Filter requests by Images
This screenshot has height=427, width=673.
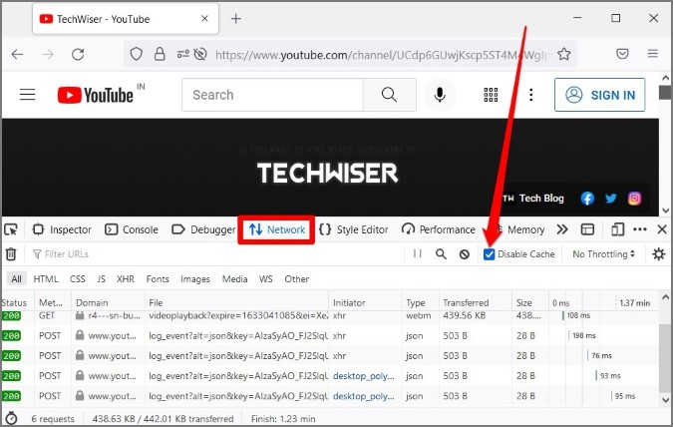195,279
